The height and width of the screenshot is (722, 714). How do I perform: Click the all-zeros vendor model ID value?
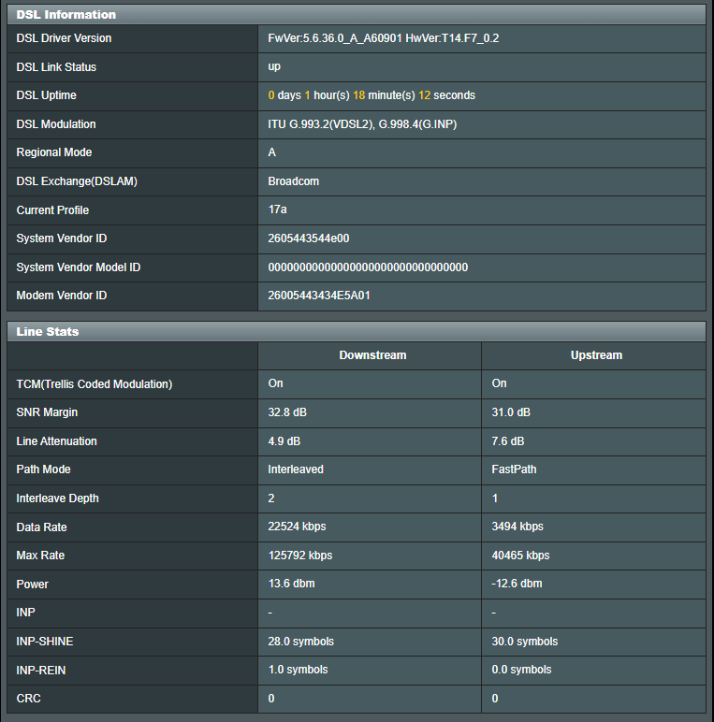click(368, 267)
